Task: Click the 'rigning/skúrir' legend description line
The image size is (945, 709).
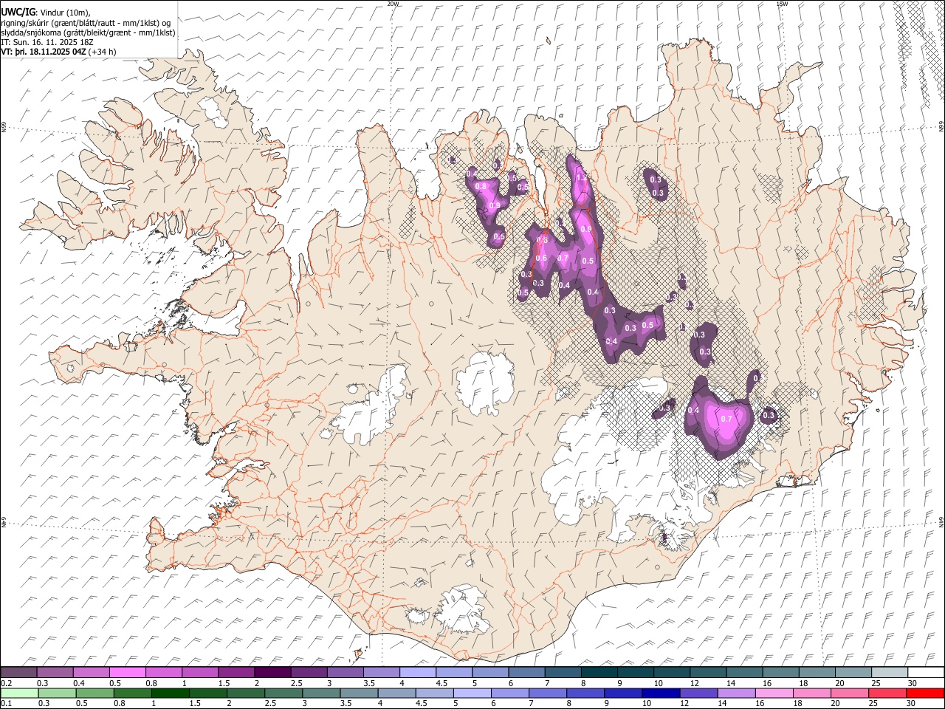Action: [86, 22]
